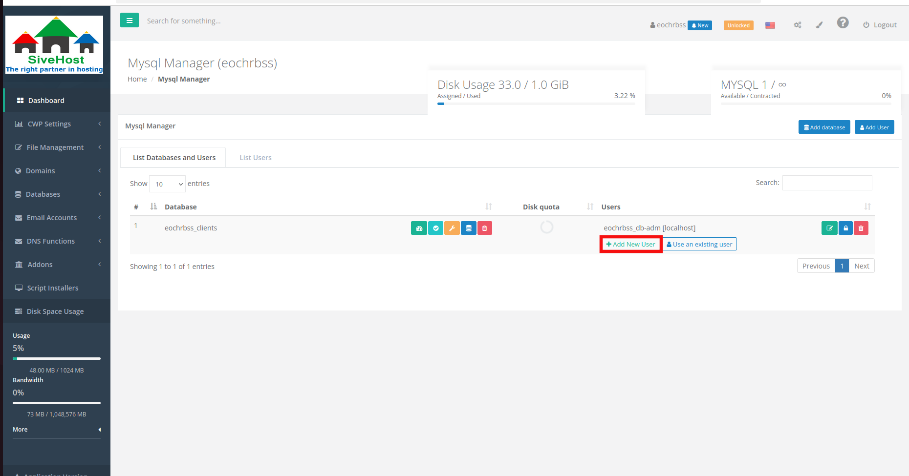Click the US flag language icon
Screen dimensions: 909x476
tap(770, 25)
